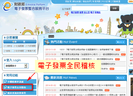
Task: Go to 回首頁 in top navigation
Action: click(68, 1)
